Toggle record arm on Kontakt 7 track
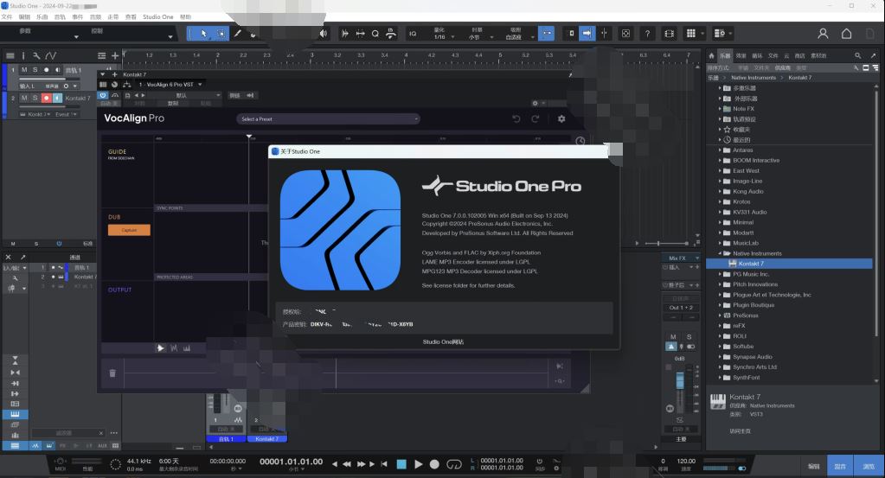The image size is (885, 478). pyautogui.click(x=46, y=98)
